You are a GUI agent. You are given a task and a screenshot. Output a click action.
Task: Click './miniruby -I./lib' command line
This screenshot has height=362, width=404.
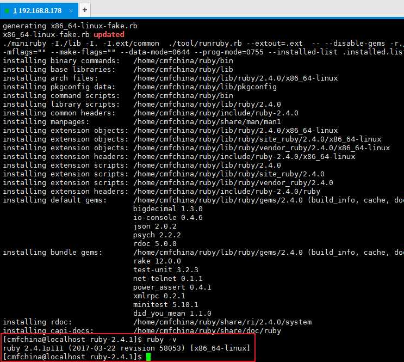[203, 44]
